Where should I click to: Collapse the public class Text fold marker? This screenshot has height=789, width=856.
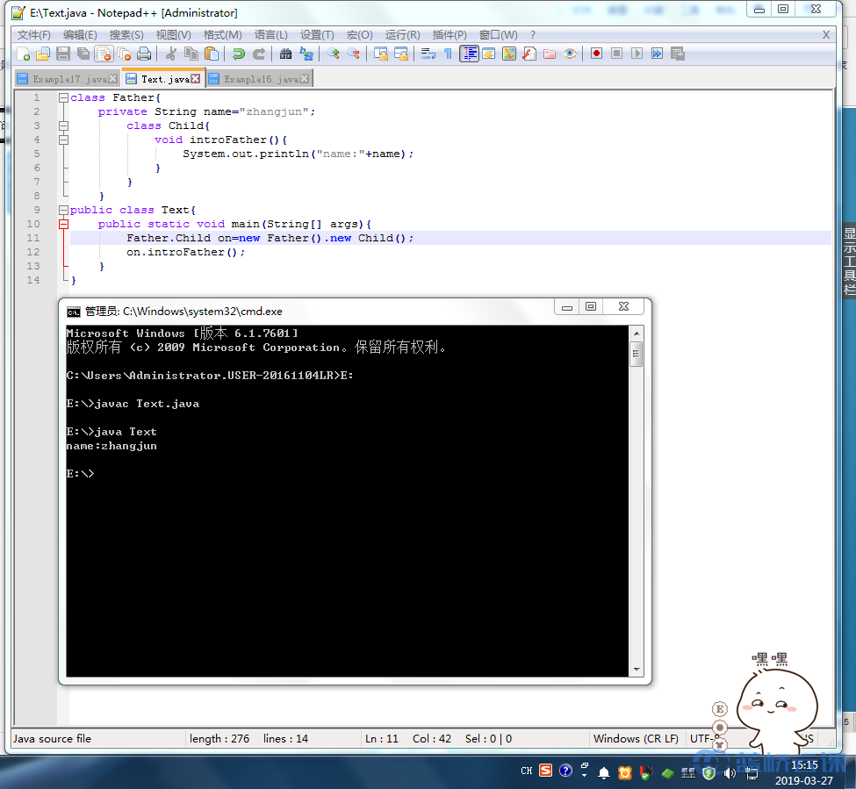coord(63,210)
